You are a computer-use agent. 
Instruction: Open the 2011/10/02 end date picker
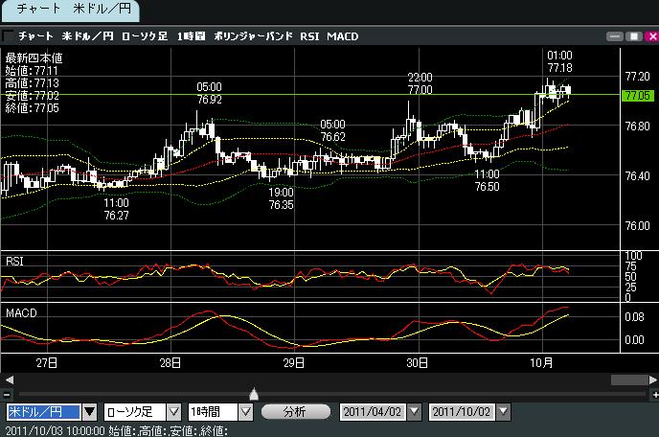pyautogui.click(x=502, y=412)
